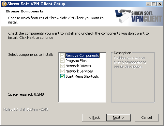Cancel the VPN client setup
Image resolution: width=164 pixels, height=126 pixels.
click(x=147, y=118)
